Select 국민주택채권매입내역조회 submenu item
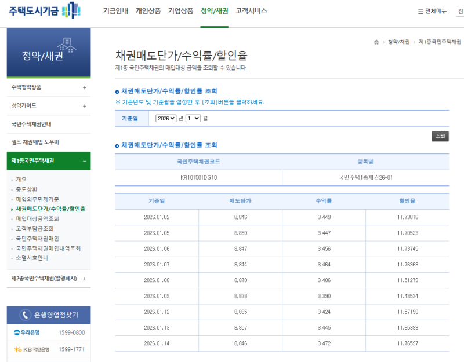Screen dimensions: 464x362 [x=48, y=248]
